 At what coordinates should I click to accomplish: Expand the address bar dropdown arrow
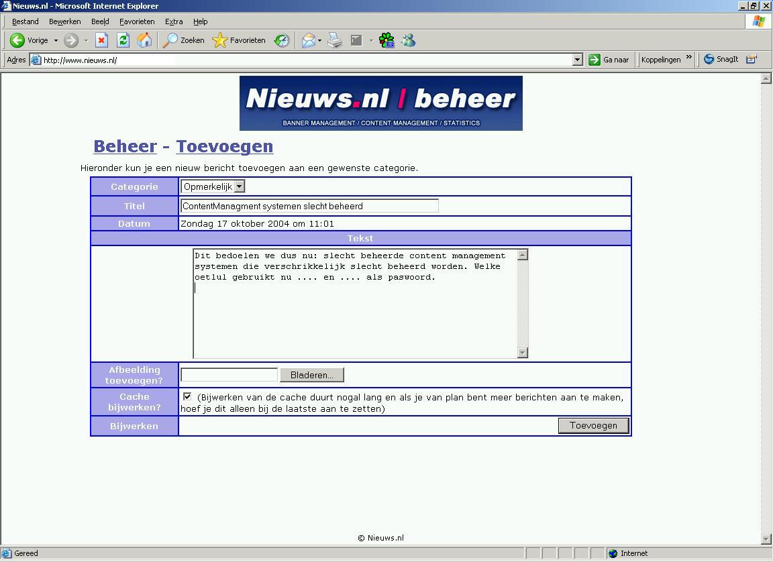(x=578, y=60)
